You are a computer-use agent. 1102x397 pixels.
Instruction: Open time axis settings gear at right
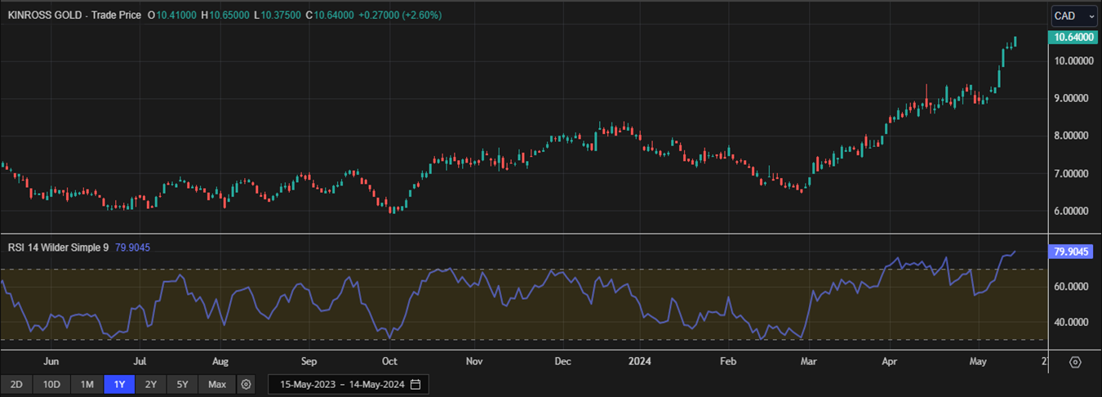[1075, 362]
